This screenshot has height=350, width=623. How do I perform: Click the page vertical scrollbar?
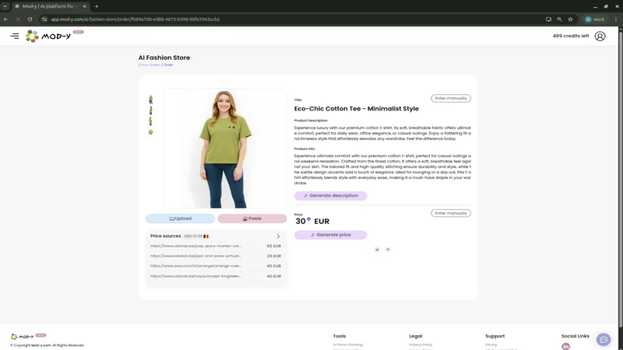620,179
